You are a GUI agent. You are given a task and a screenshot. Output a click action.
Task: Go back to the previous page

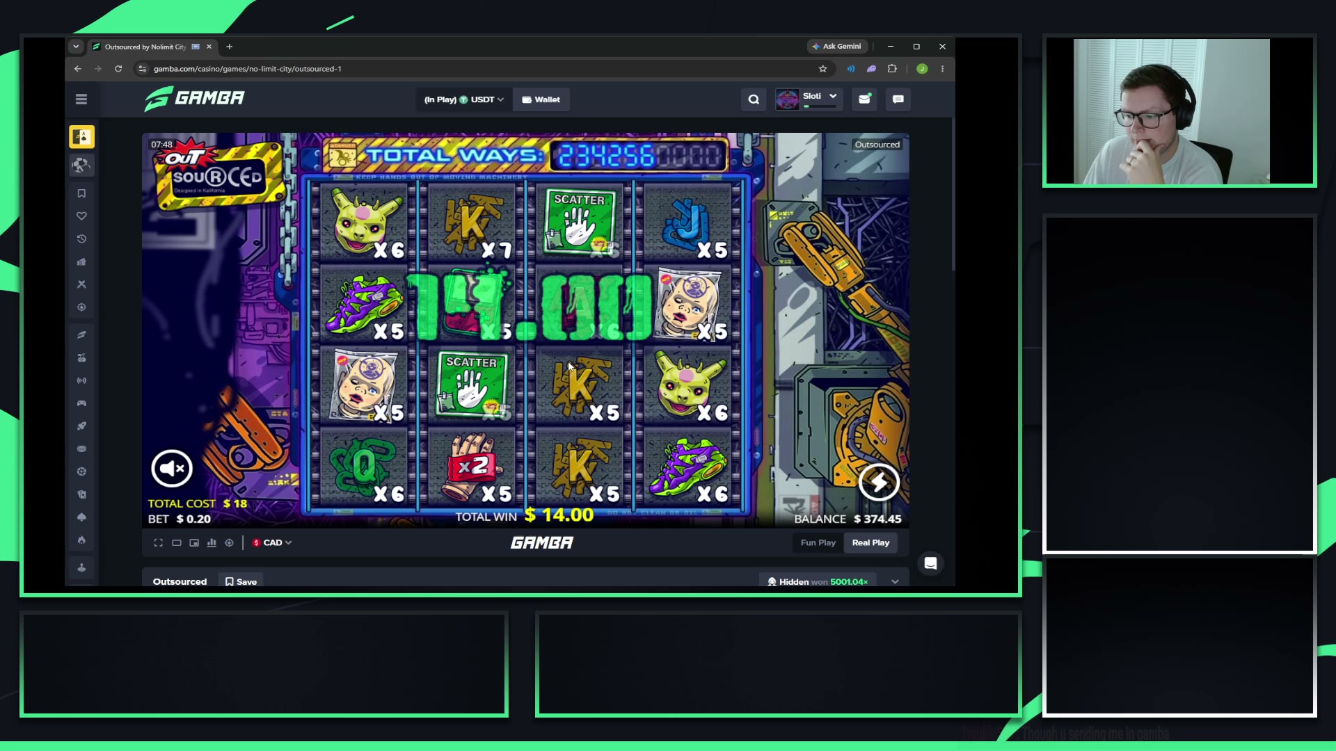pyautogui.click(x=77, y=69)
